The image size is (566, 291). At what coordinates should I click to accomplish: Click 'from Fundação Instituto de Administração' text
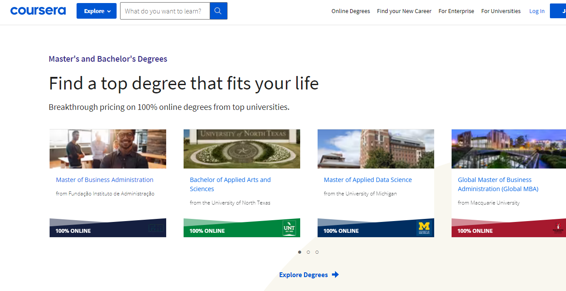point(105,194)
